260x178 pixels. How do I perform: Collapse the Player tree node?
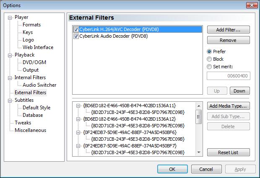(x=10, y=18)
